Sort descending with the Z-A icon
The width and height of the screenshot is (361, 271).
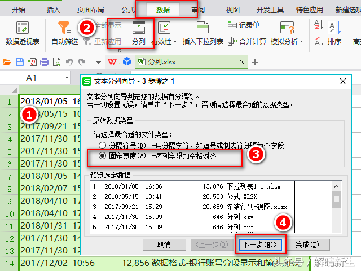[318, 41]
